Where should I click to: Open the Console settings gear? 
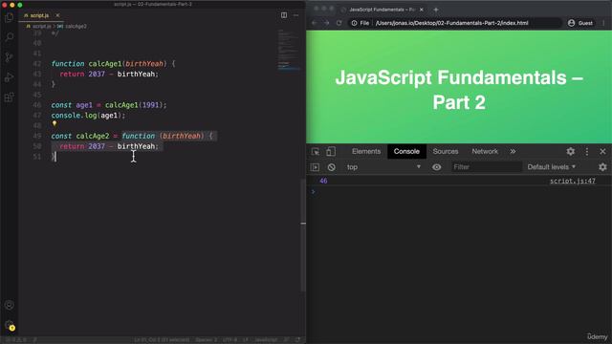click(602, 167)
